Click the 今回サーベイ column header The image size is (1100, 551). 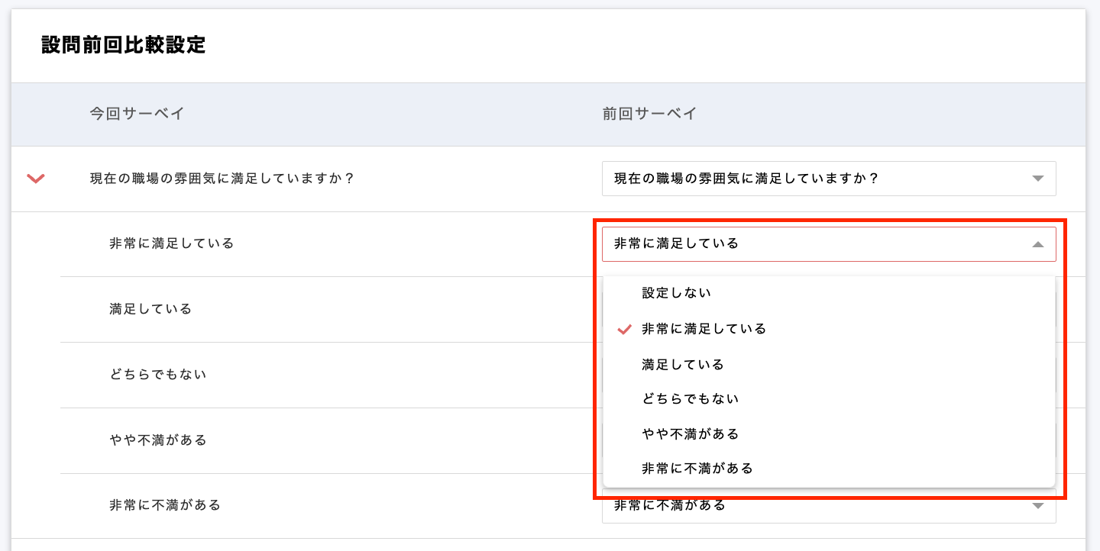tap(137, 114)
